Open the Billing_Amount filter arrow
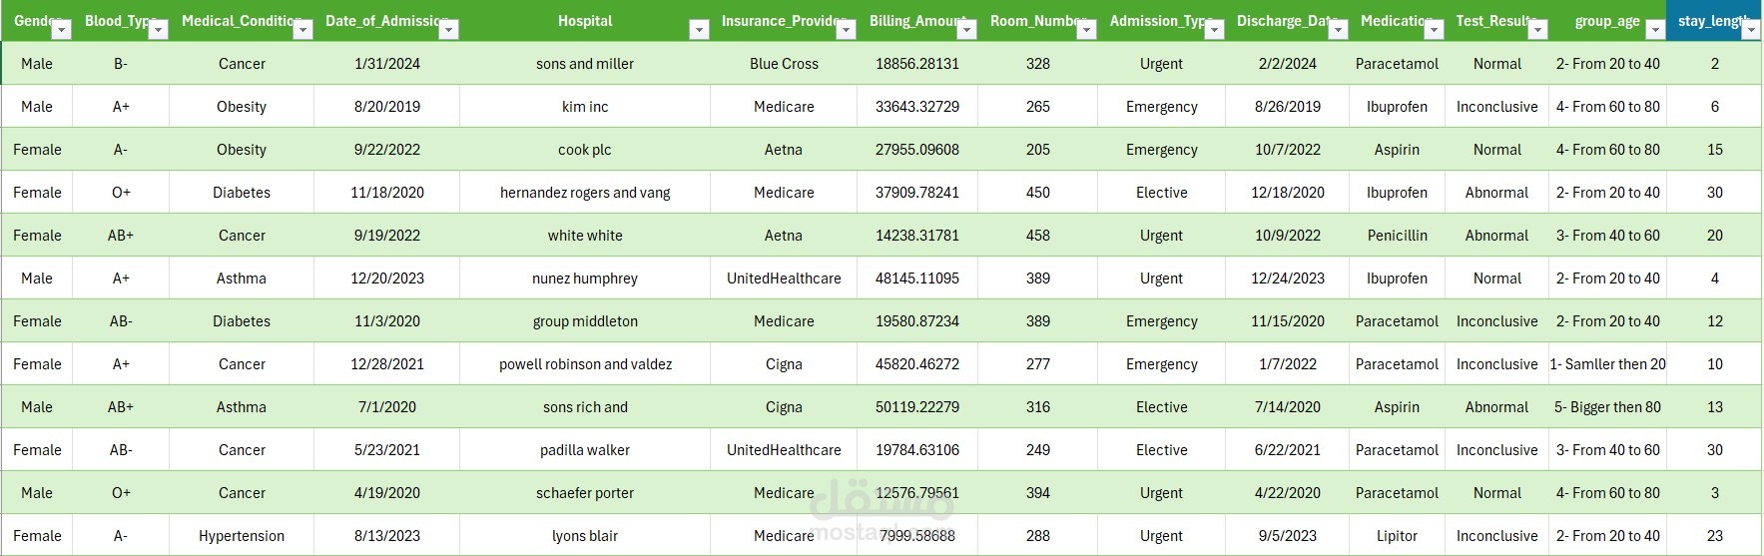Image resolution: width=1764 pixels, height=556 pixels. coord(966,30)
